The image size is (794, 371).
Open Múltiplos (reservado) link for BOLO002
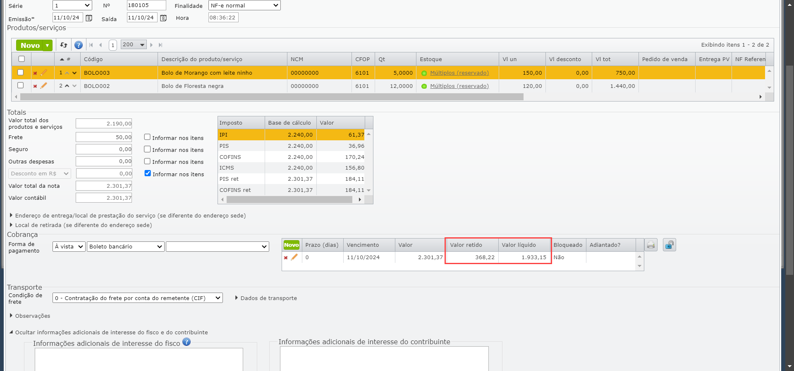pyautogui.click(x=459, y=86)
